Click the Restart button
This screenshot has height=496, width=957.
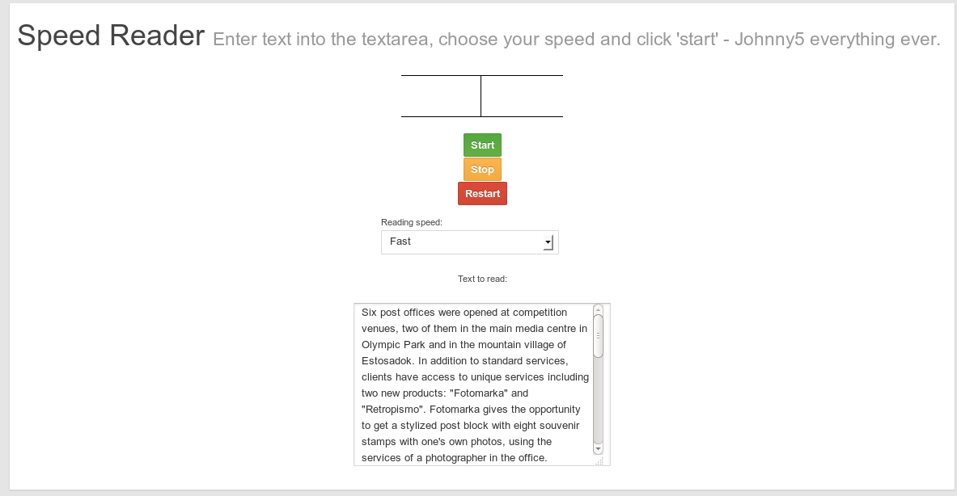tap(482, 193)
